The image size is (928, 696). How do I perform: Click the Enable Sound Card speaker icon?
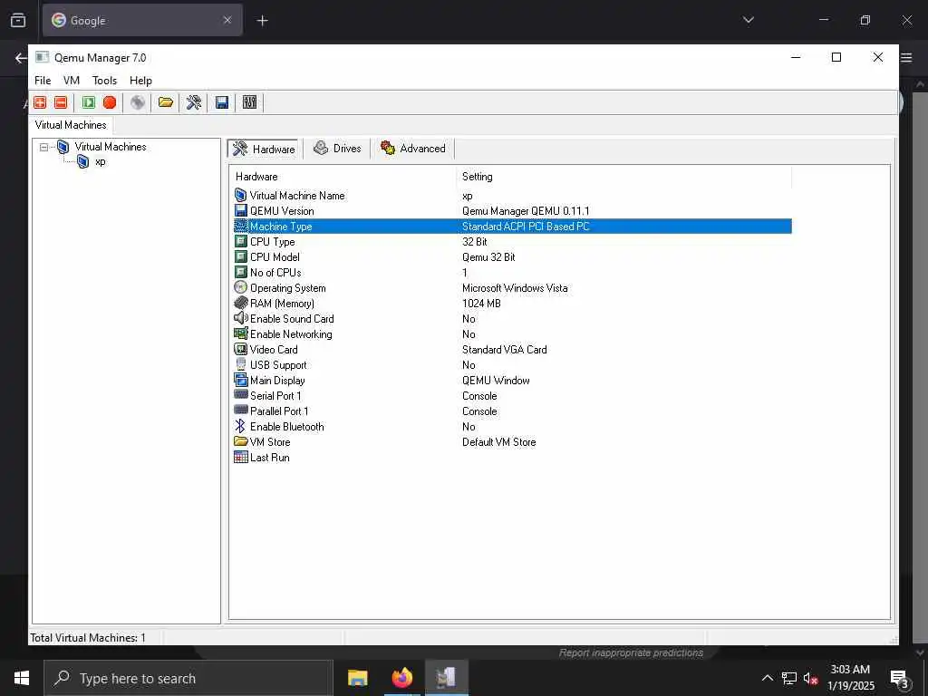pyautogui.click(x=240, y=318)
